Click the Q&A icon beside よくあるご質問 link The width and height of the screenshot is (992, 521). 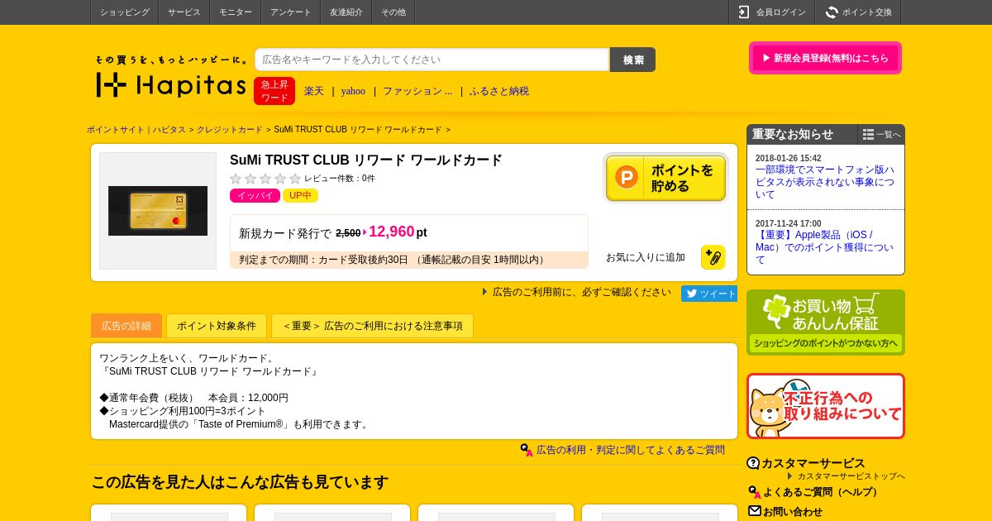[x=527, y=450]
